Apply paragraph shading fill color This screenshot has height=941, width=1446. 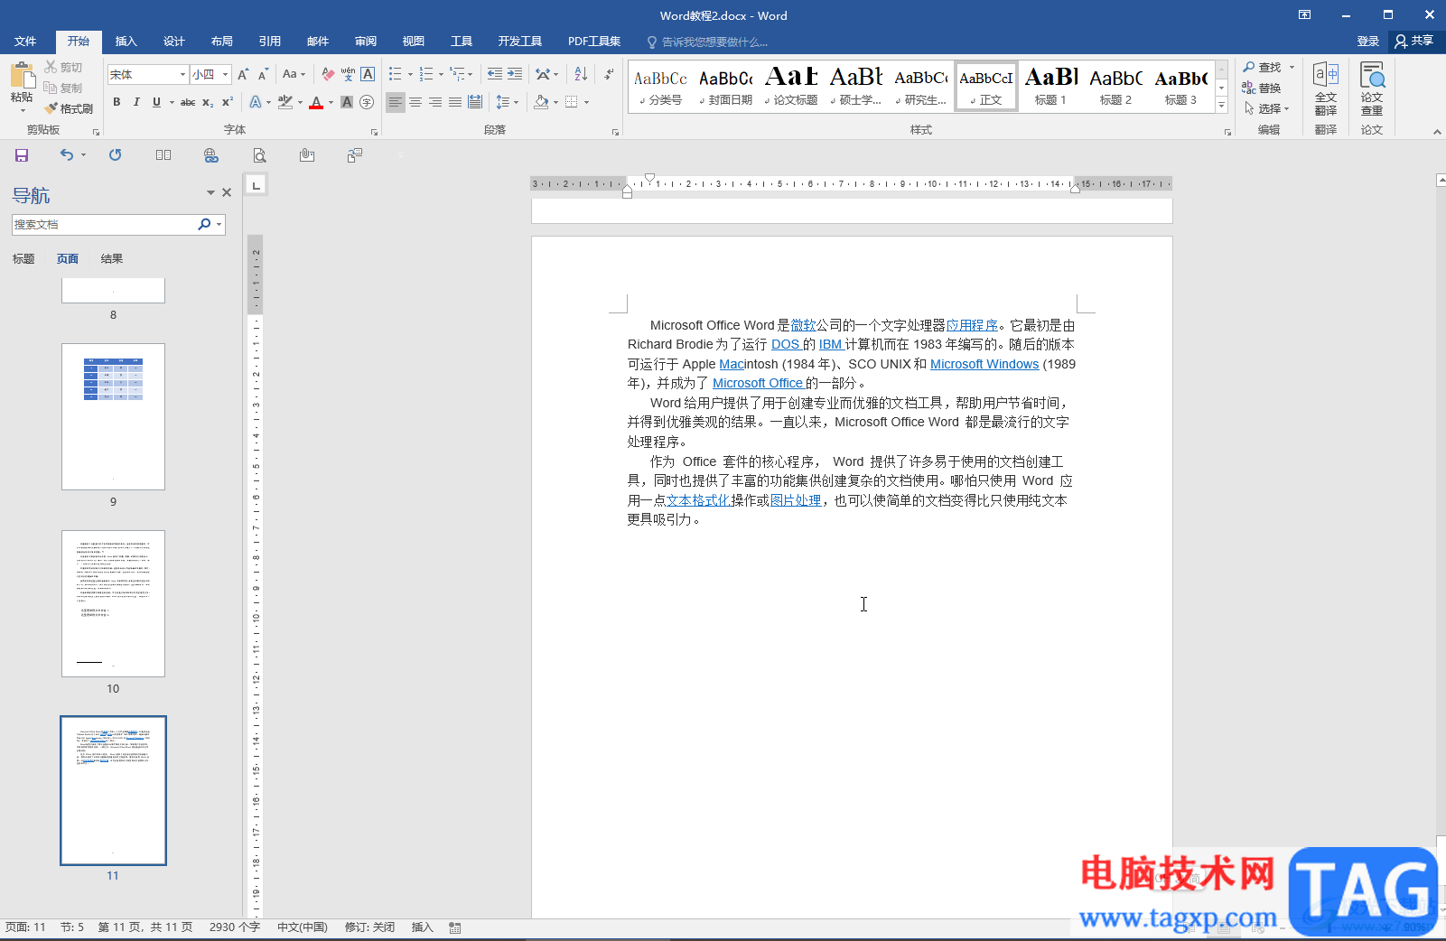pos(541,102)
